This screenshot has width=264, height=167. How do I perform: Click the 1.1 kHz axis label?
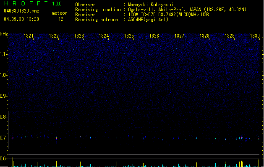(3, 54)
